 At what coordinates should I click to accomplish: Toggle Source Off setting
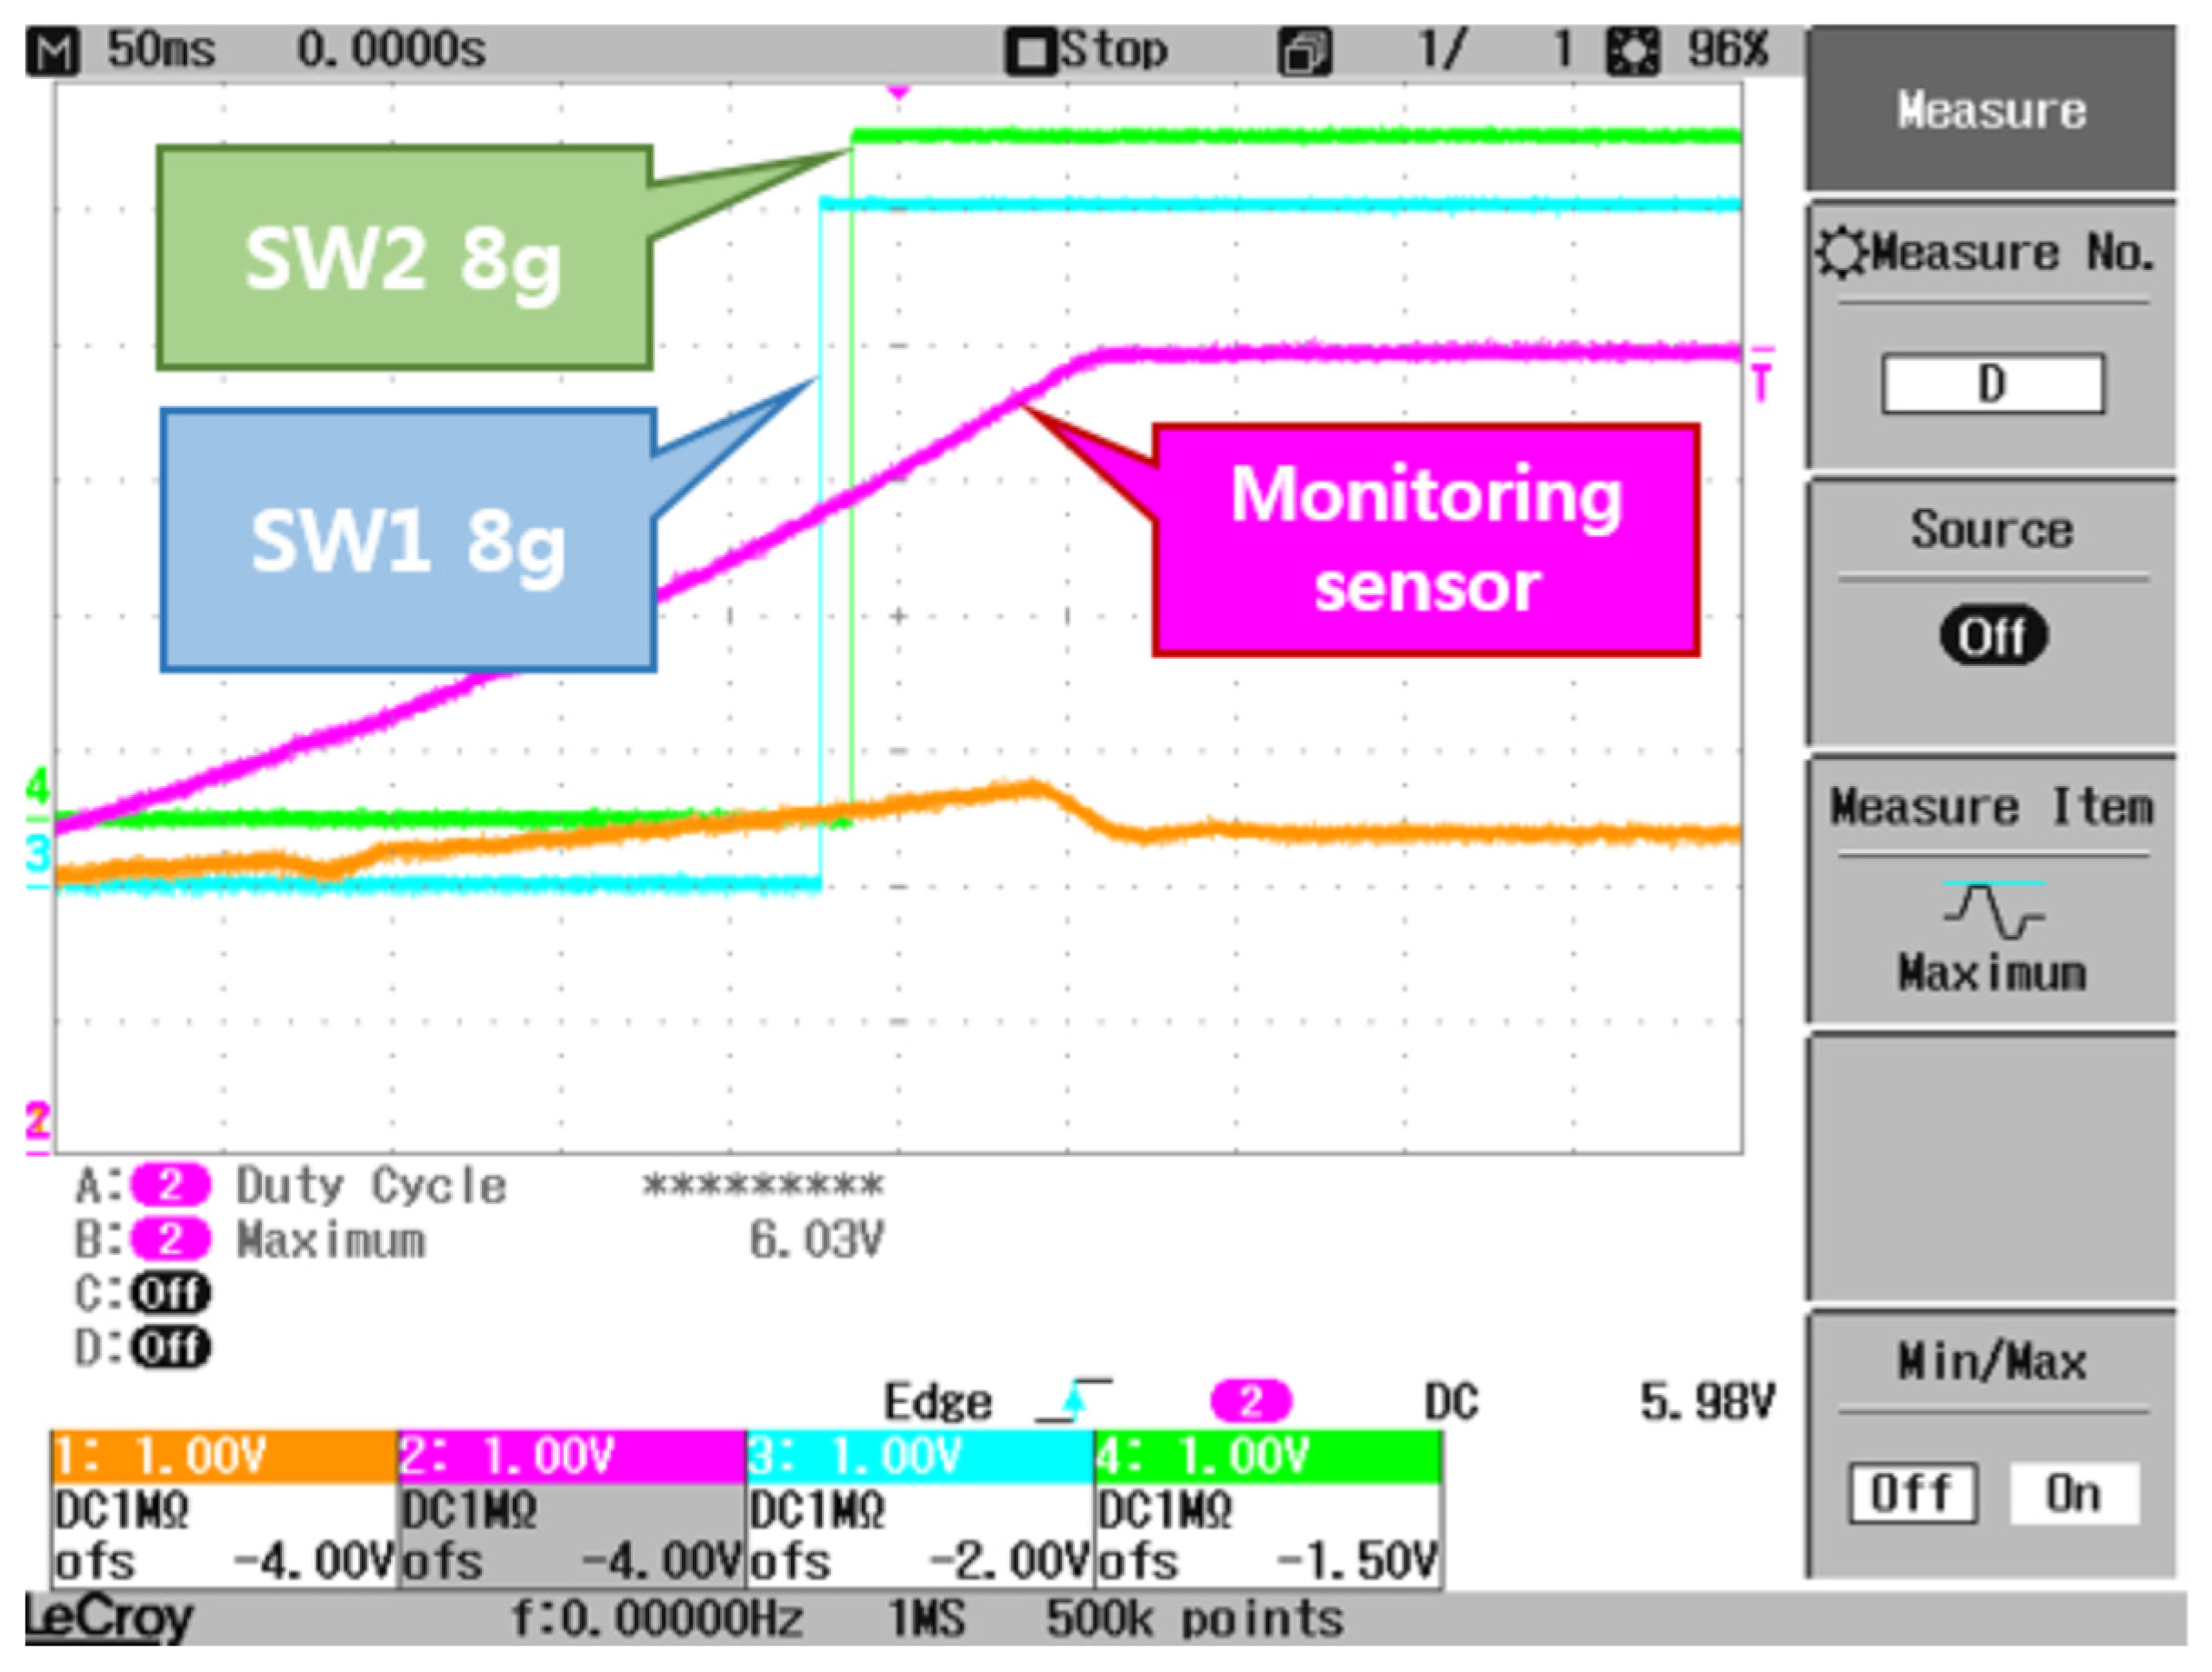coord(1993,635)
